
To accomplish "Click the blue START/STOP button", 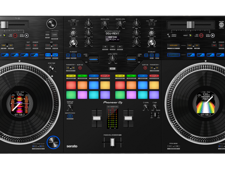I will pyautogui.click(x=53, y=142).
